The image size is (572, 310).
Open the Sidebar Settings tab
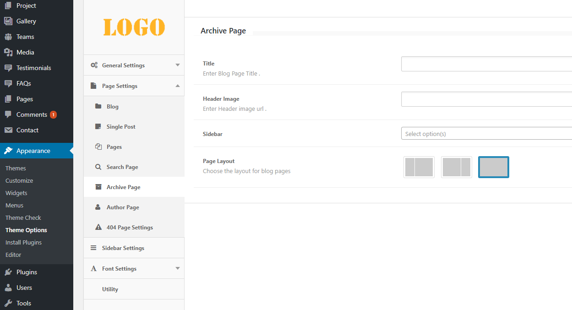tap(123, 248)
